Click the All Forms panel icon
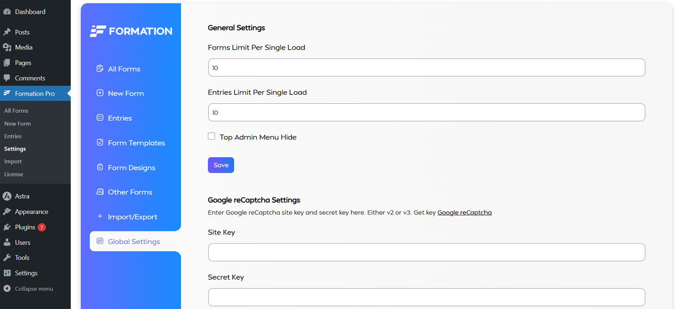The image size is (679, 309). [x=100, y=69]
